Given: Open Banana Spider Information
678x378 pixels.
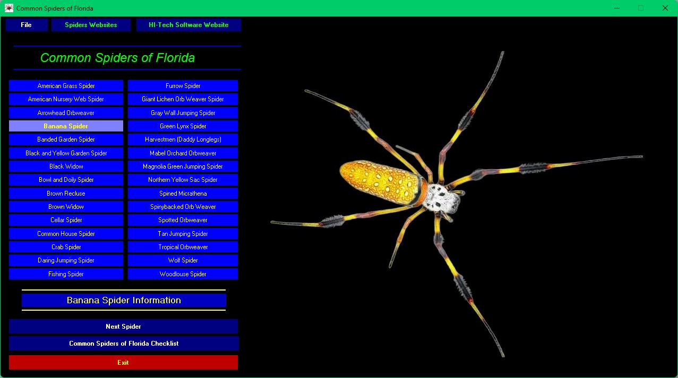Looking at the screenshot, I should [124, 301].
